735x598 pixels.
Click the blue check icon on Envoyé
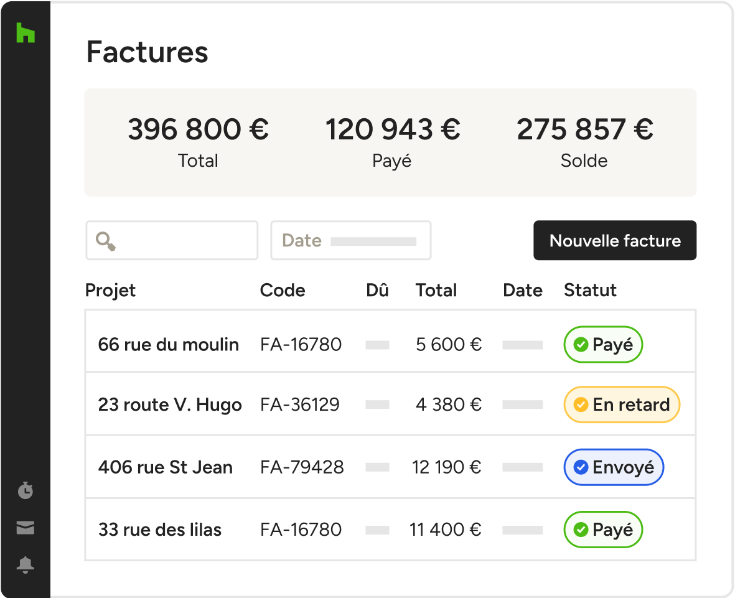581,467
